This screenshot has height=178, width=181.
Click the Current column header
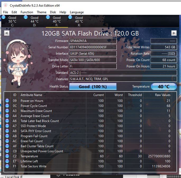[x=96, y=95]
